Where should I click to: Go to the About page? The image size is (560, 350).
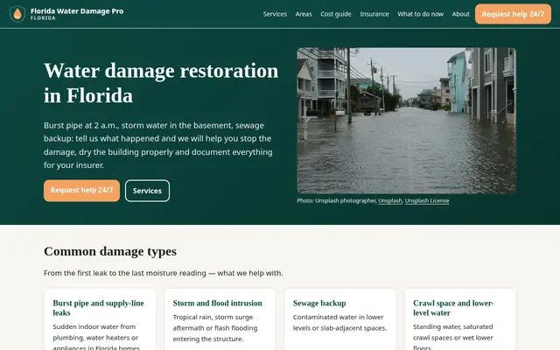(x=461, y=14)
